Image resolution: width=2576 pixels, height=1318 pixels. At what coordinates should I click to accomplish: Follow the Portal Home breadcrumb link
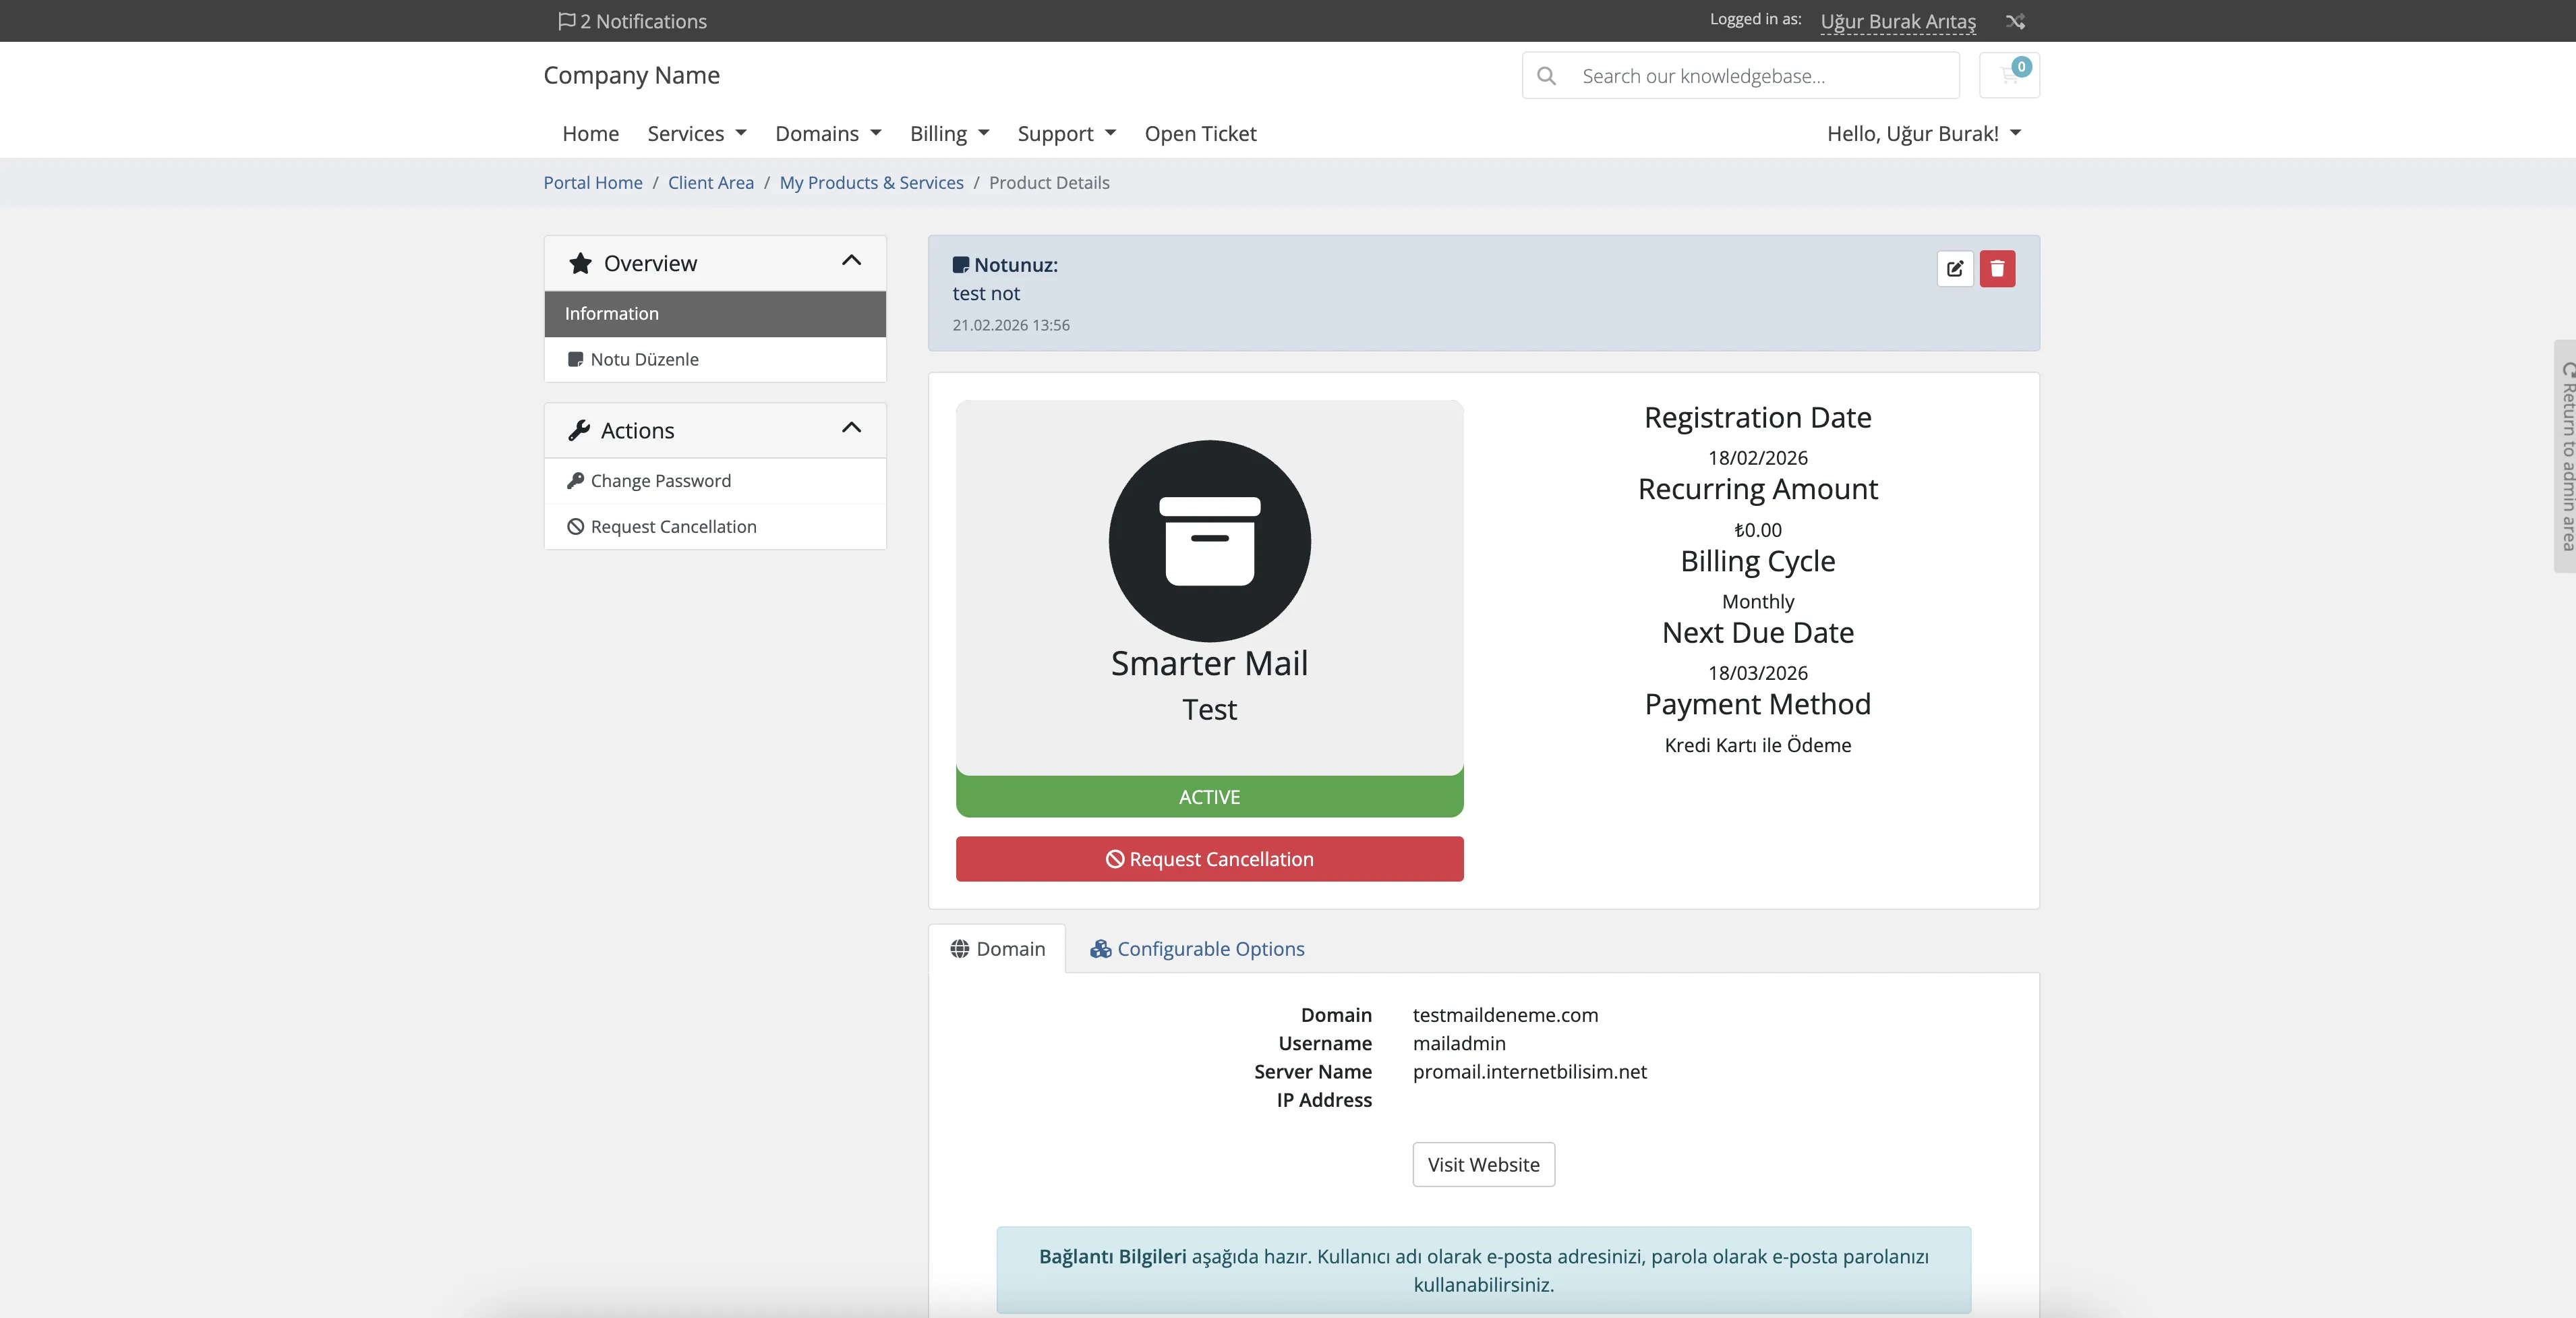[593, 182]
